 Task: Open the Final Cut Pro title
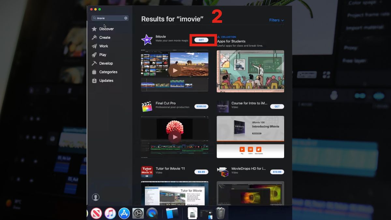click(166, 103)
